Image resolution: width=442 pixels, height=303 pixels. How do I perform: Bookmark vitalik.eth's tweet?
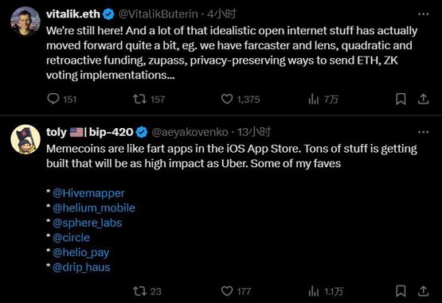click(401, 99)
